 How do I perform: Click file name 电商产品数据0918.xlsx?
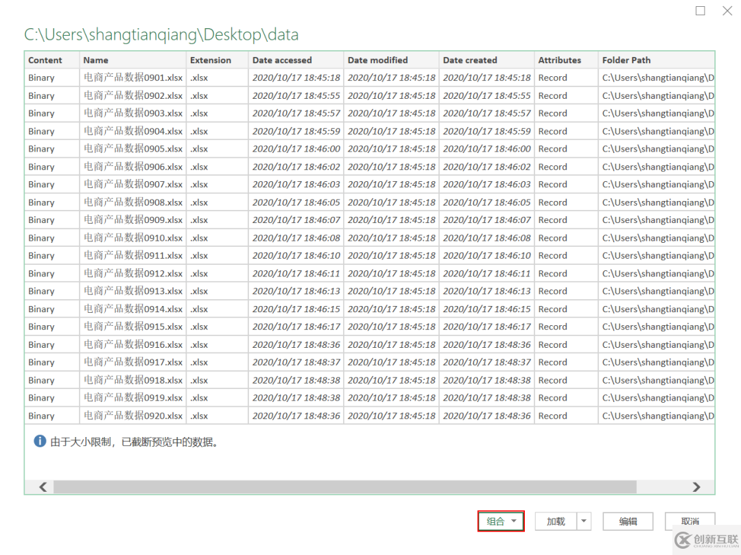[133, 380]
